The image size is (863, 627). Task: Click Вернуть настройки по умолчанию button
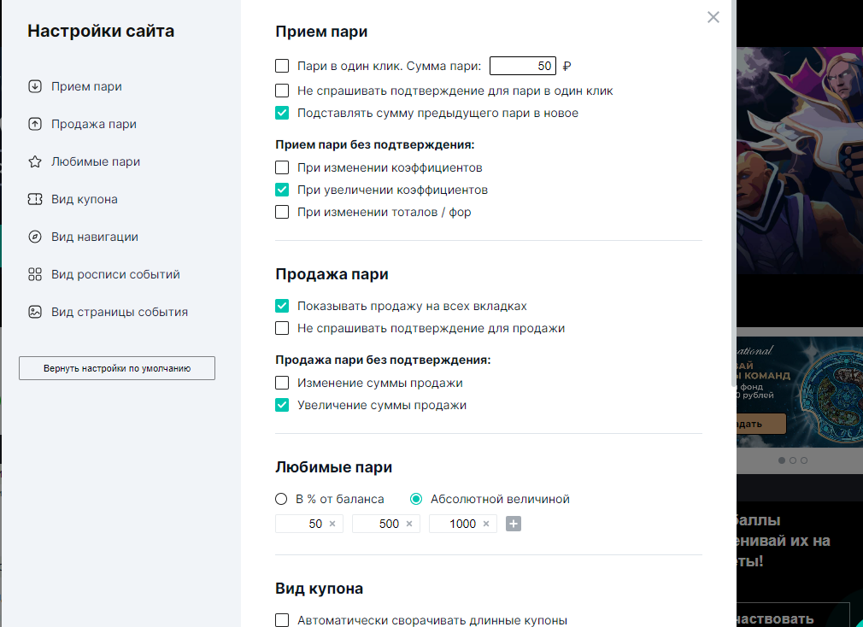(117, 368)
